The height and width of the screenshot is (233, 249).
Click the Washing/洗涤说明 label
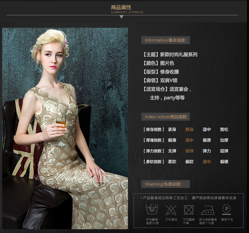(x=165, y=184)
